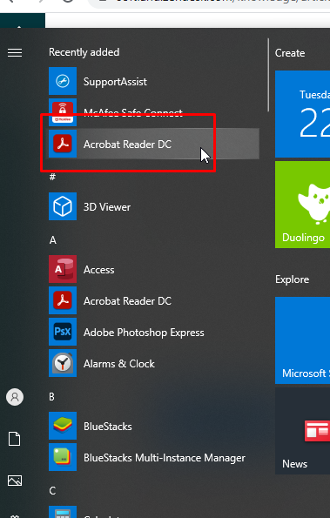Click the Create group heading
330x518 pixels.
coord(290,53)
